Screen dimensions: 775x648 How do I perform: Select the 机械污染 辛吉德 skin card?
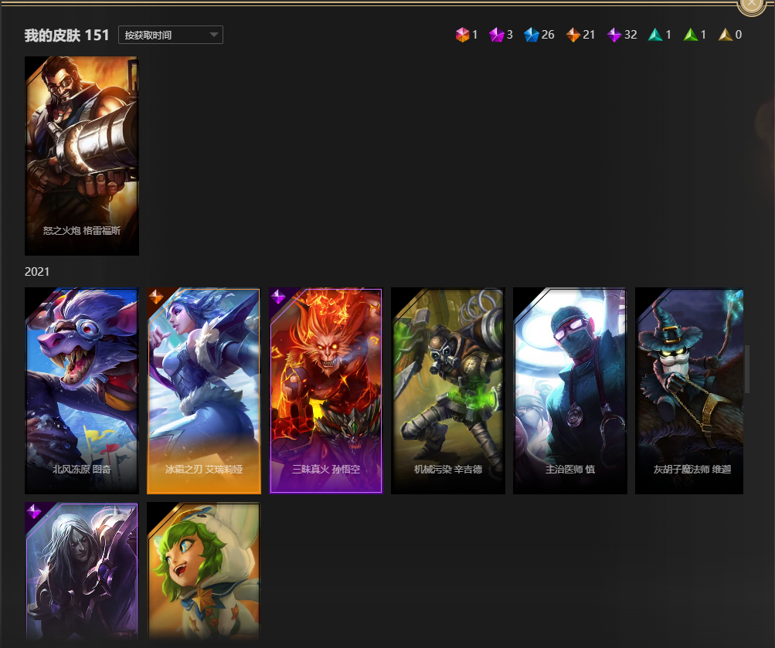(448, 391)
